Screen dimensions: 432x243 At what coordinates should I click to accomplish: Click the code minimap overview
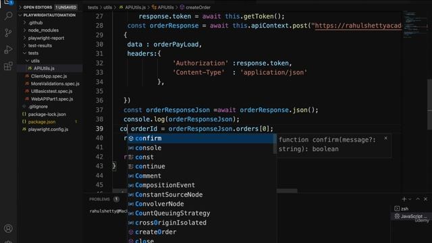click(415, 24)
